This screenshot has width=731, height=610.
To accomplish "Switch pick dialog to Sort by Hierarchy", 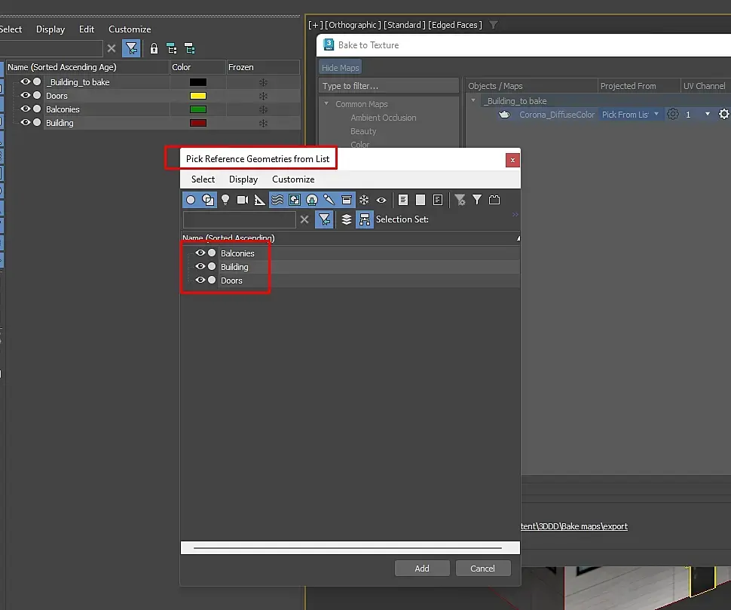I will pos(364,219).
